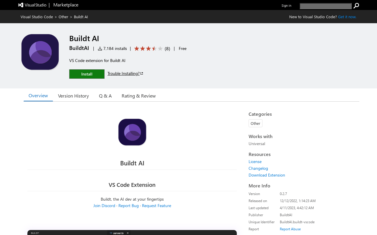Click the search magnifier icon
377x235 pixels.
(356, 6)
